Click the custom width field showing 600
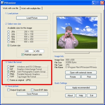Image resolution: width=105 pixels, height=105 pixels. point(29,51)
